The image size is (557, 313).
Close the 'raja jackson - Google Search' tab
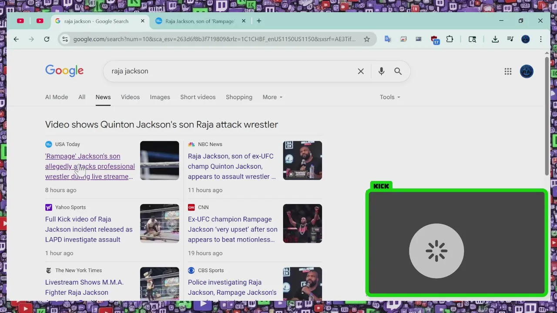coord(142,21)
